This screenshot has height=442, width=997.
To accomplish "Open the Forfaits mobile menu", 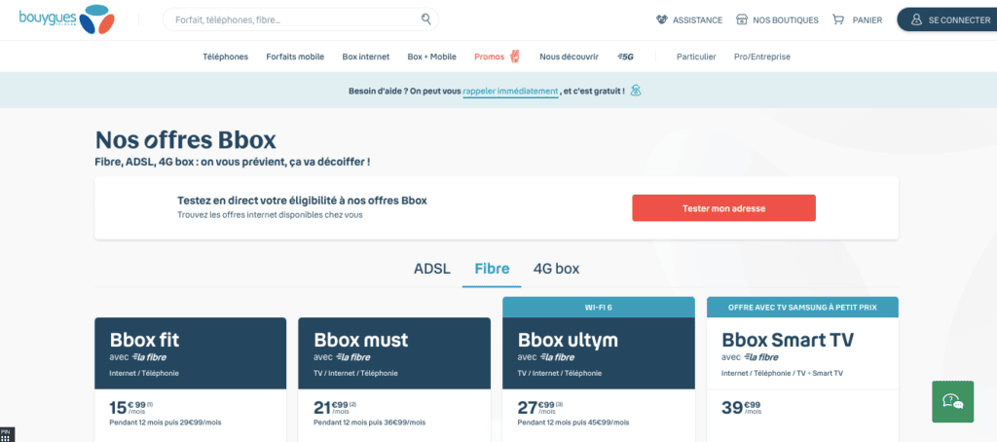I will (x=295, y=56).
